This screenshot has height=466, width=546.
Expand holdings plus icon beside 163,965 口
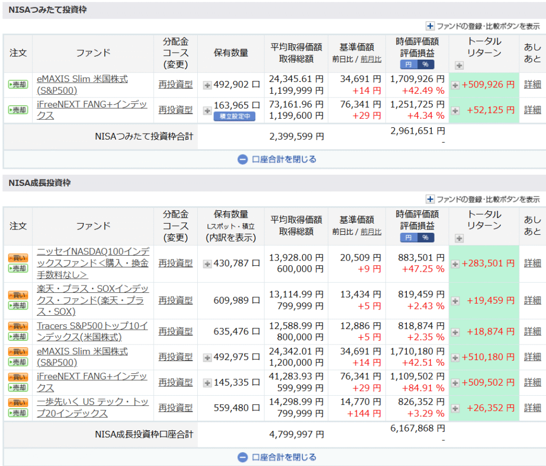click(207, 111)
